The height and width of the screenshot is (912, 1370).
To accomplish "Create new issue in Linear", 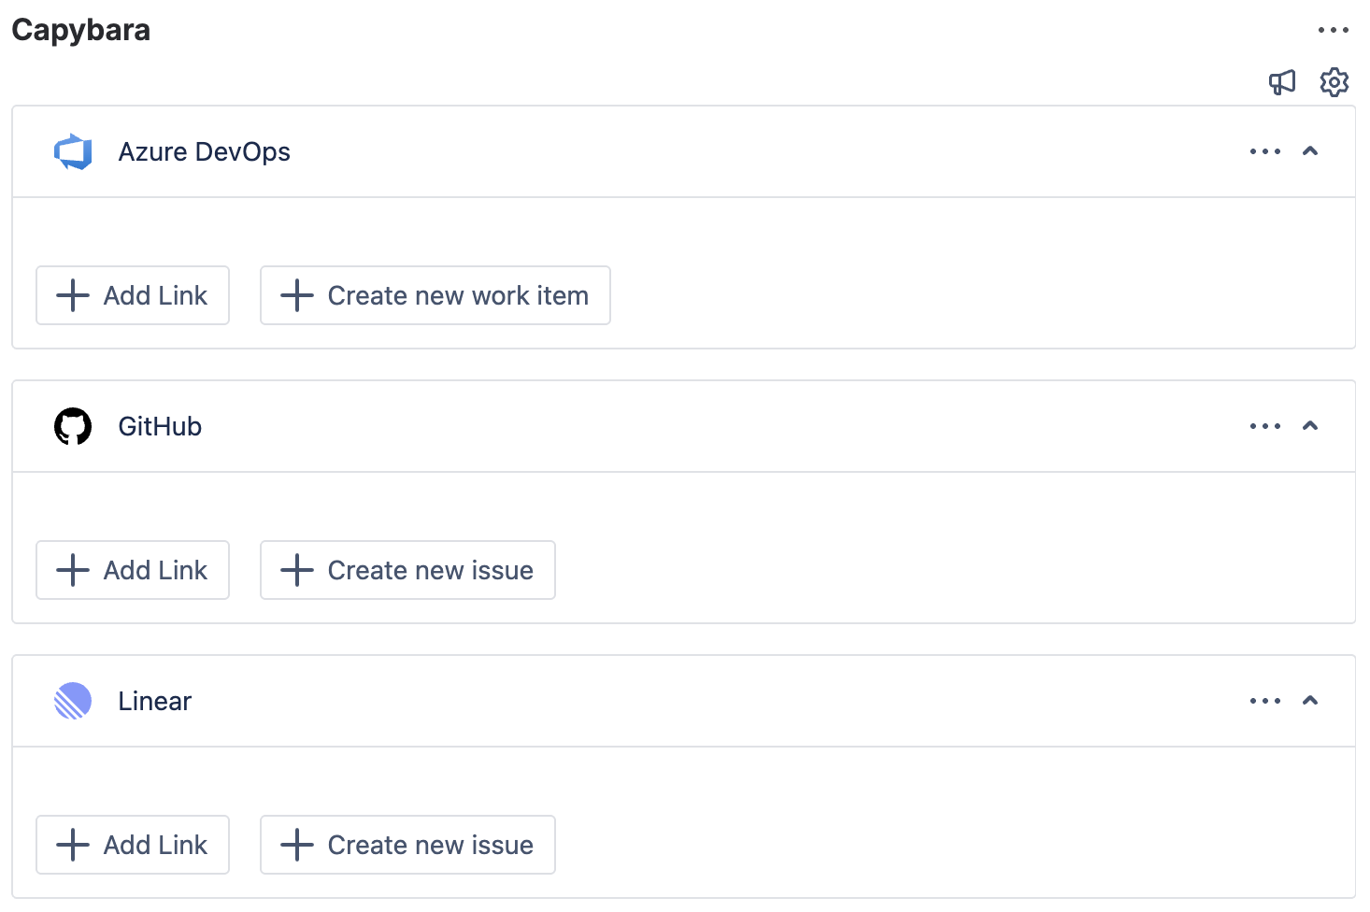I will pos(407,845).
